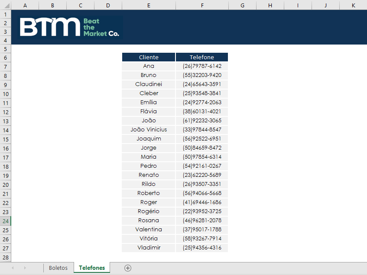Add a new sheet with the plus icon
The height and width of the screenshot is (275, 367).
[127, 268]
